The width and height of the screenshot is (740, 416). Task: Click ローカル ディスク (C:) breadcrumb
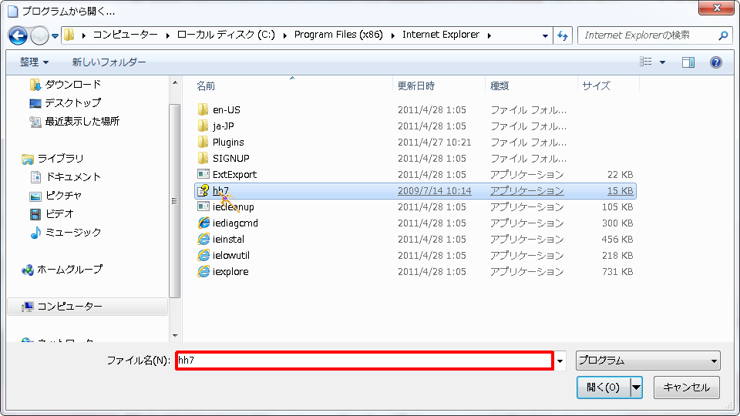226,35
